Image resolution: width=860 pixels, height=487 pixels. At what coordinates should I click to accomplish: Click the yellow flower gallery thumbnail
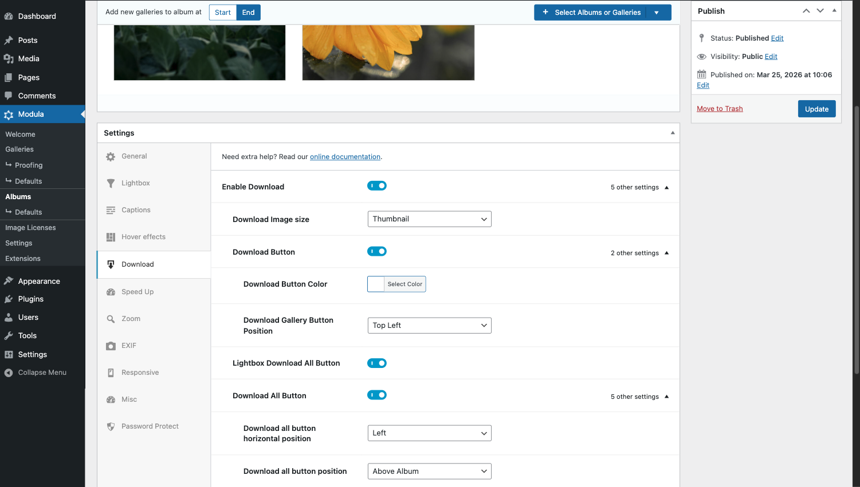(x=388, y=52)
